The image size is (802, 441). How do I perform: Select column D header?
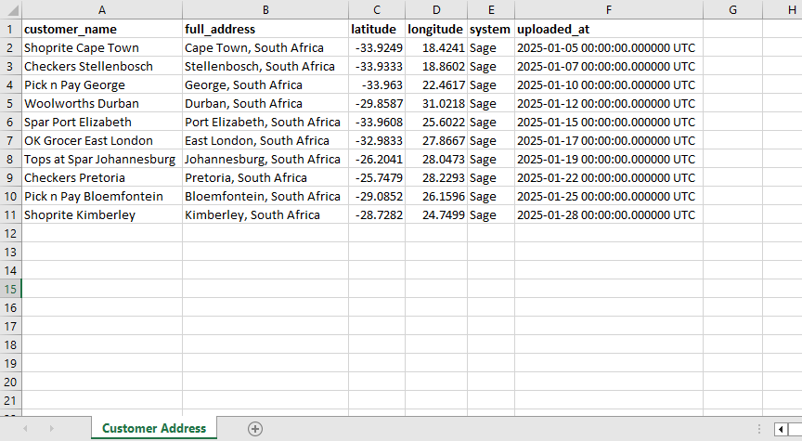436,9
